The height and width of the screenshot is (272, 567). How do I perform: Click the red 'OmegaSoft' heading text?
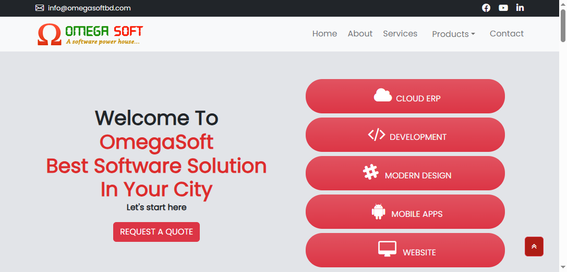(156, 142)
